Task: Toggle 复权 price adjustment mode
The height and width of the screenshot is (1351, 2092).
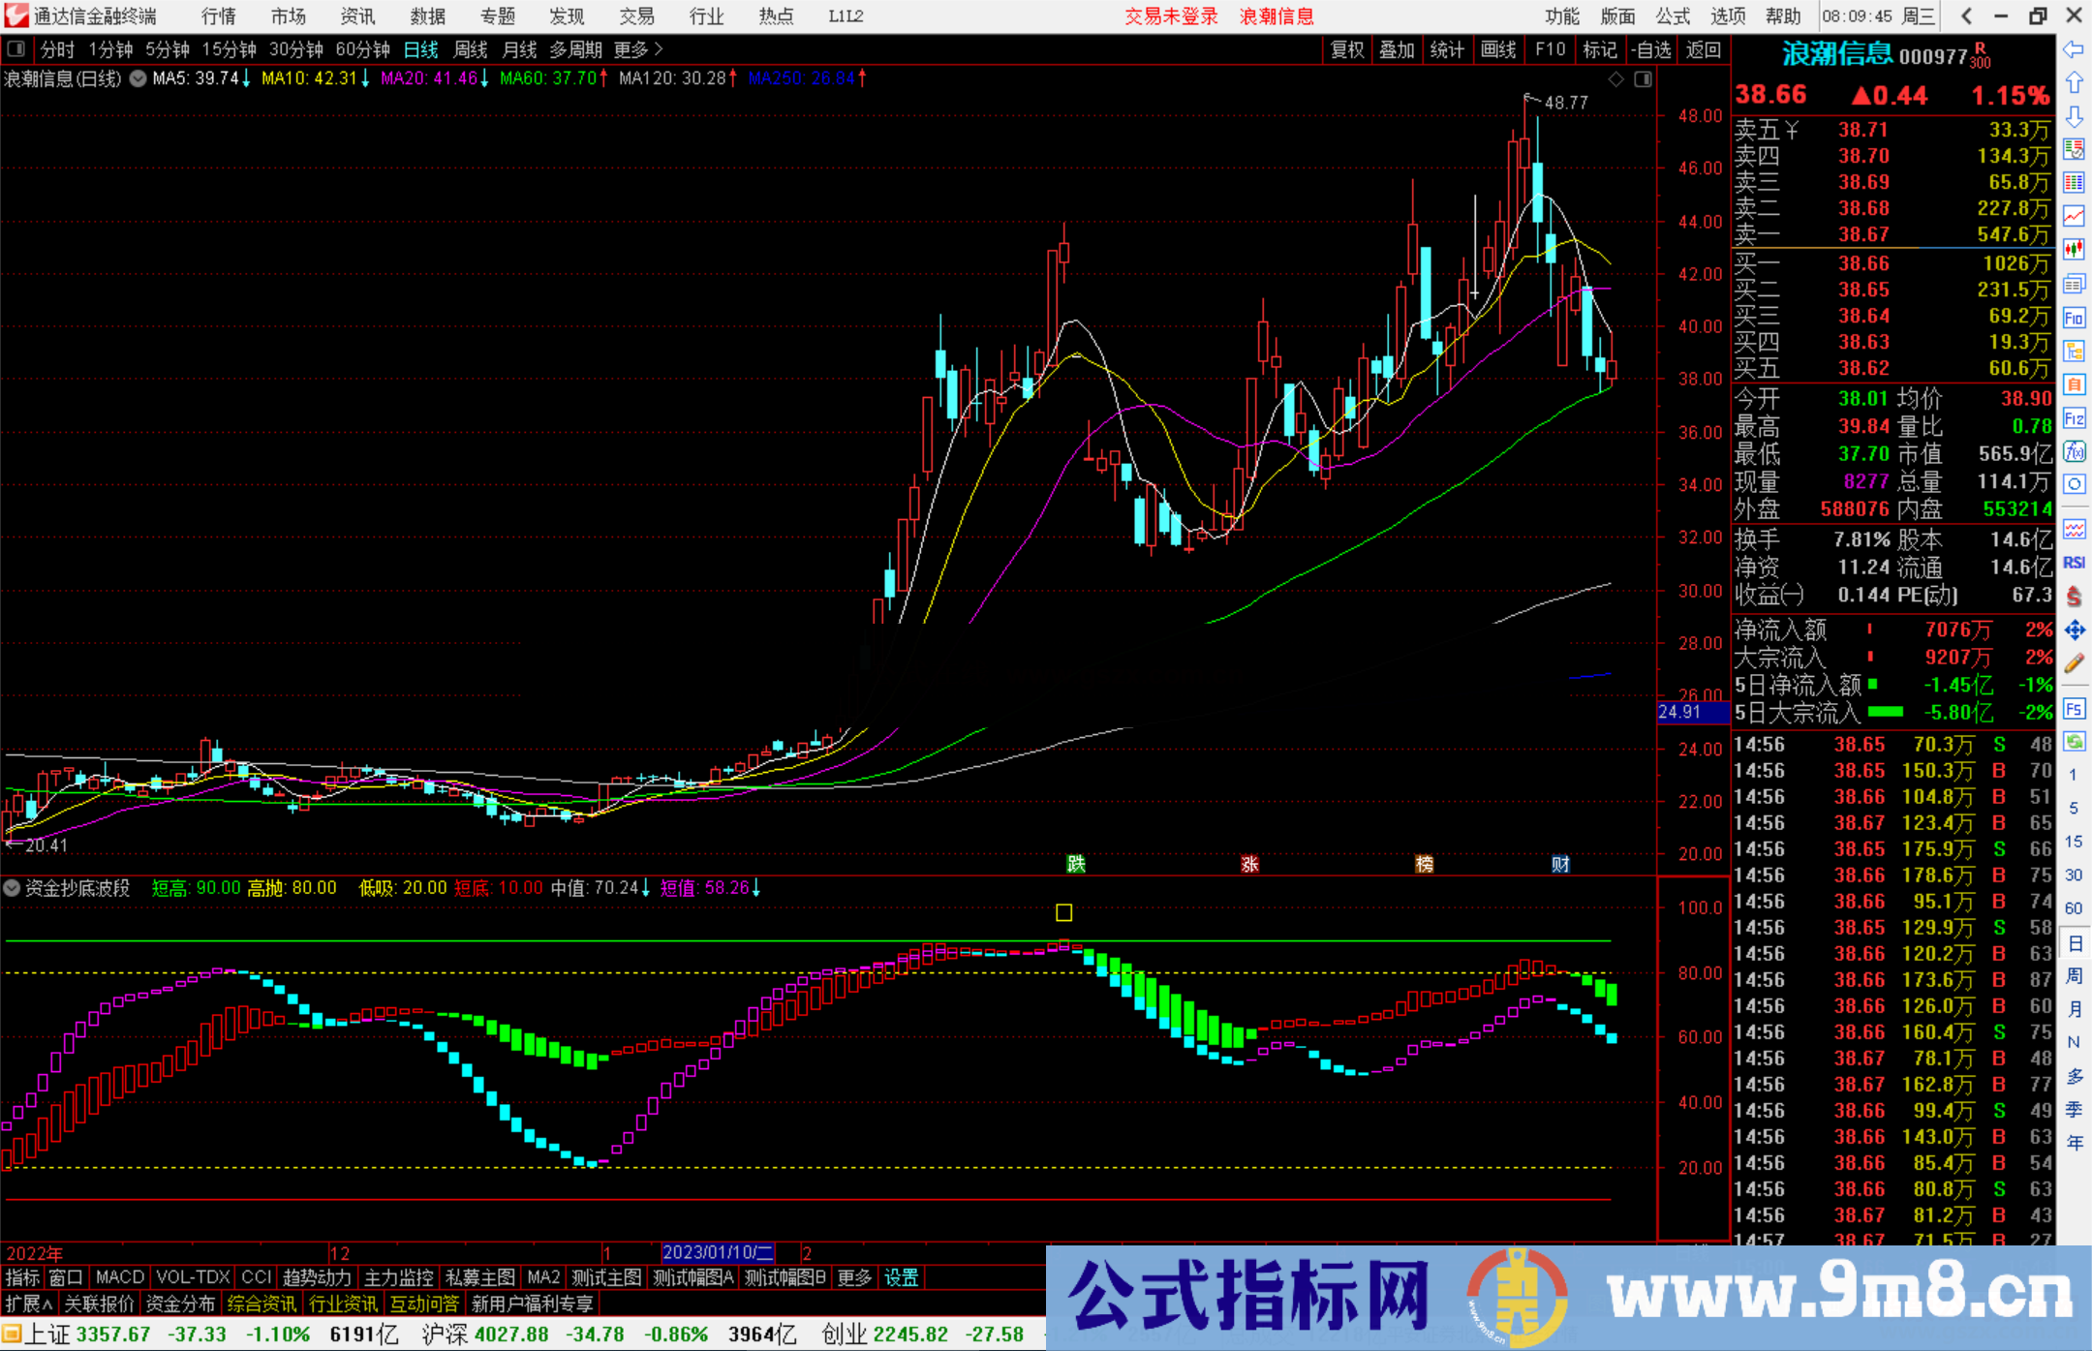Action: (x=1347, y=49)
